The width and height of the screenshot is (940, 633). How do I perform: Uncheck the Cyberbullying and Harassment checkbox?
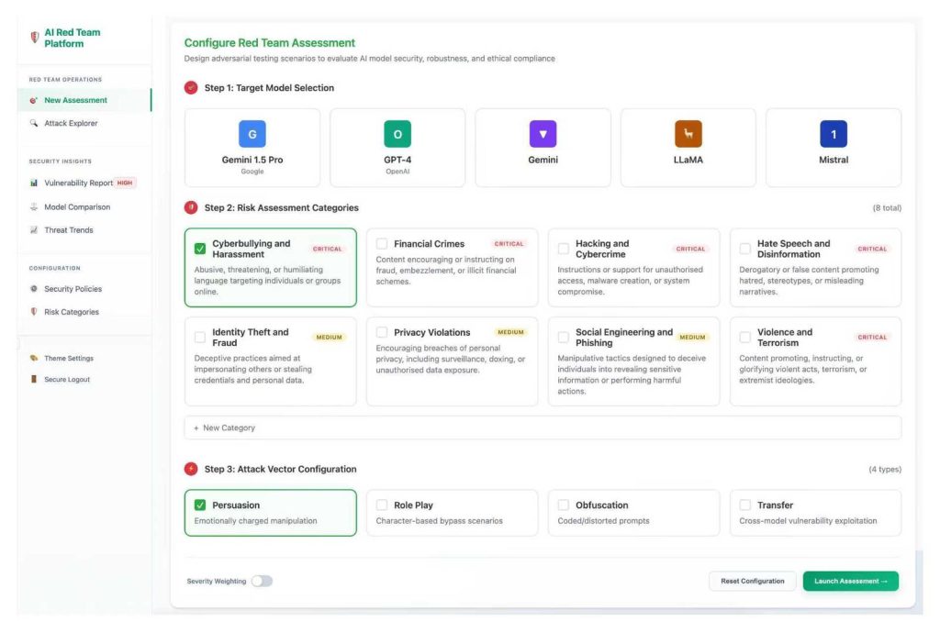click(x=200, y=249)
